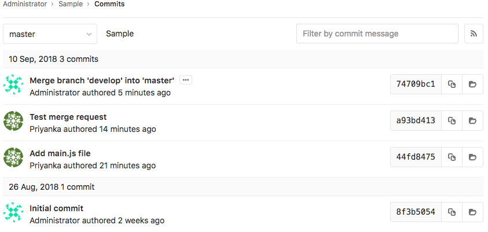Browse files at commit 44fd8475
This screenshot has height=232, width=488.
click(x=472, y=157)
